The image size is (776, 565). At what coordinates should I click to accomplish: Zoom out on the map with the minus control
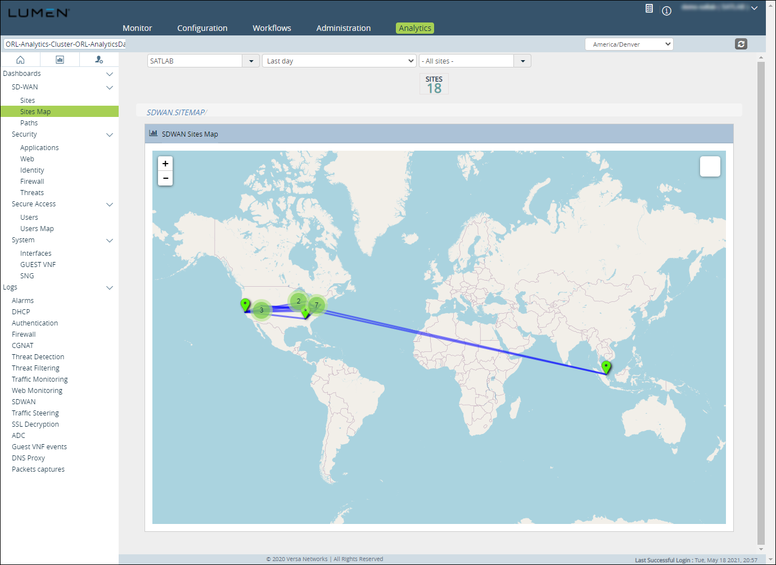165,178
